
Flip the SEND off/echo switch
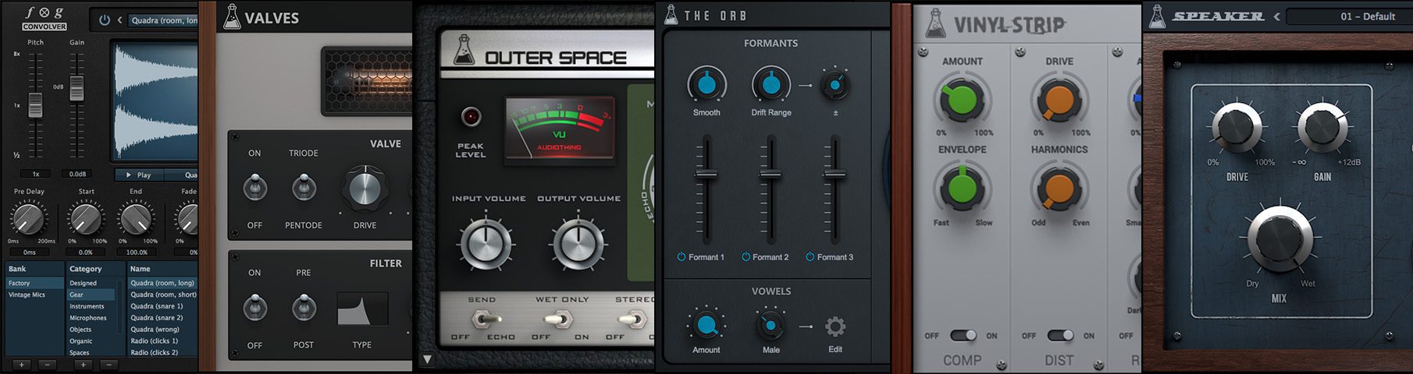pyautogui.click(x=485, y=319)
